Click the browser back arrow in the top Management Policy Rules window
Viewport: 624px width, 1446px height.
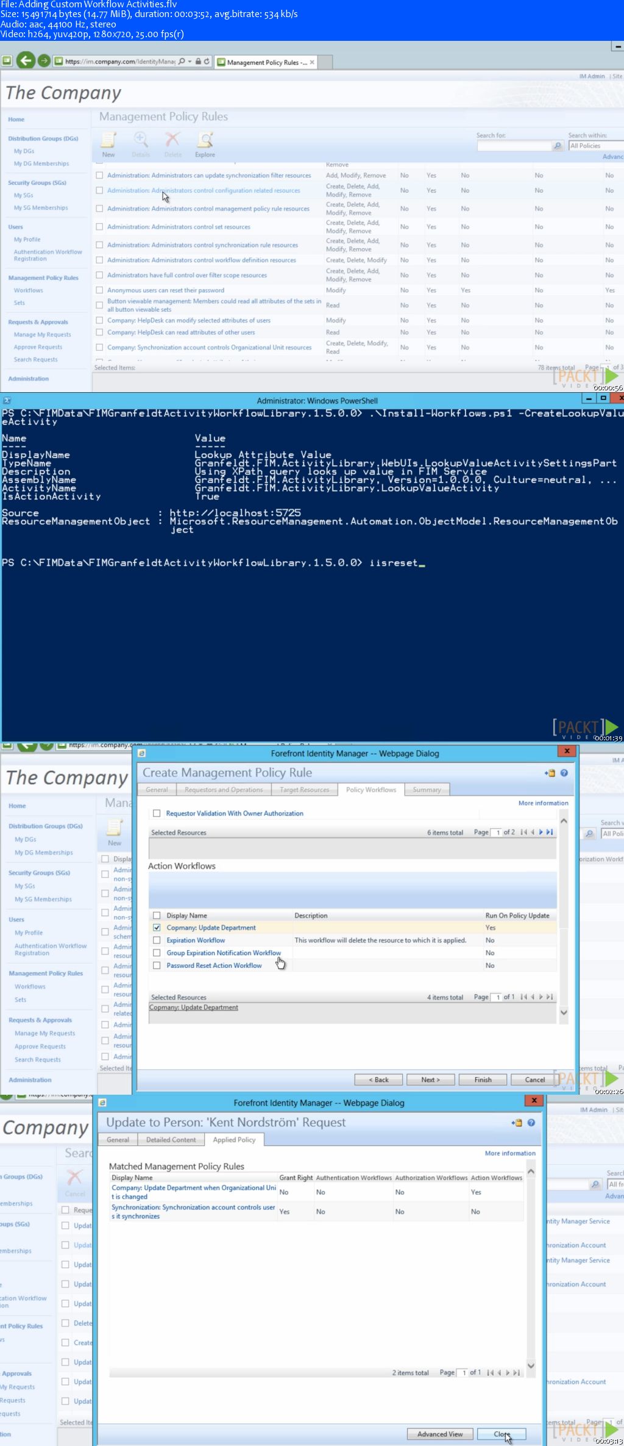pos(25,60)
